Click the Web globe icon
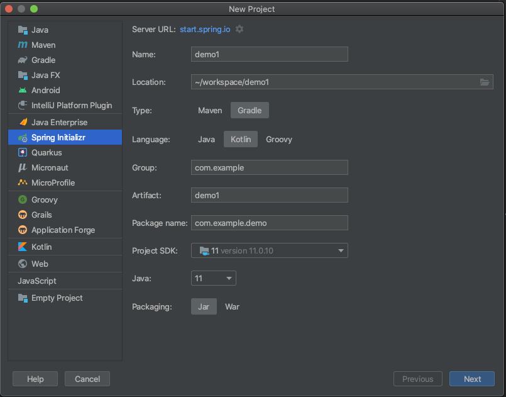The height and width of the screenshot is (397, 506). click(x=23, y=264)
